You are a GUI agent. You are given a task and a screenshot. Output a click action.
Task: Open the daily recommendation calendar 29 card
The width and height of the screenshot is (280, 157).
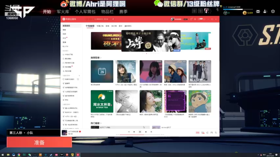coord(102,72)
